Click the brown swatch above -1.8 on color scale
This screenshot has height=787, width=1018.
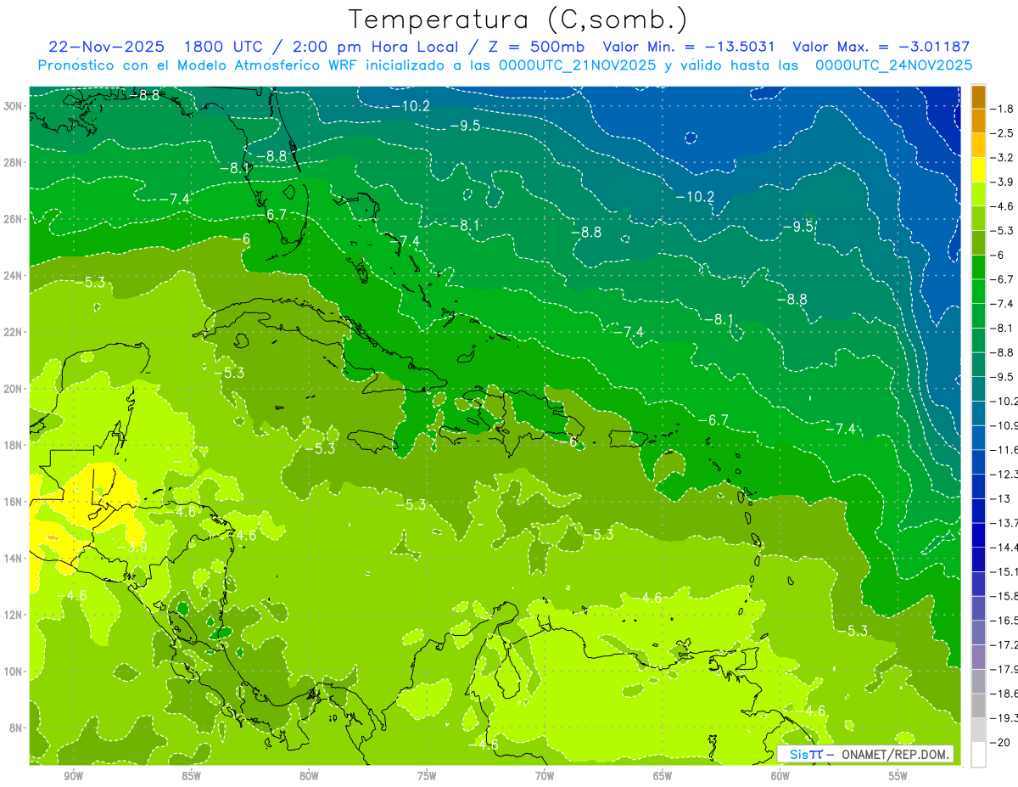978,97
